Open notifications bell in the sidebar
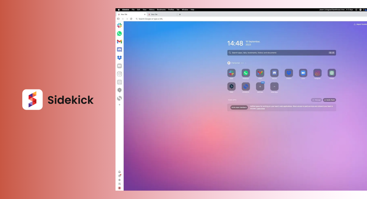The width and height of the screenshot is (367, 199). point(119,172)
